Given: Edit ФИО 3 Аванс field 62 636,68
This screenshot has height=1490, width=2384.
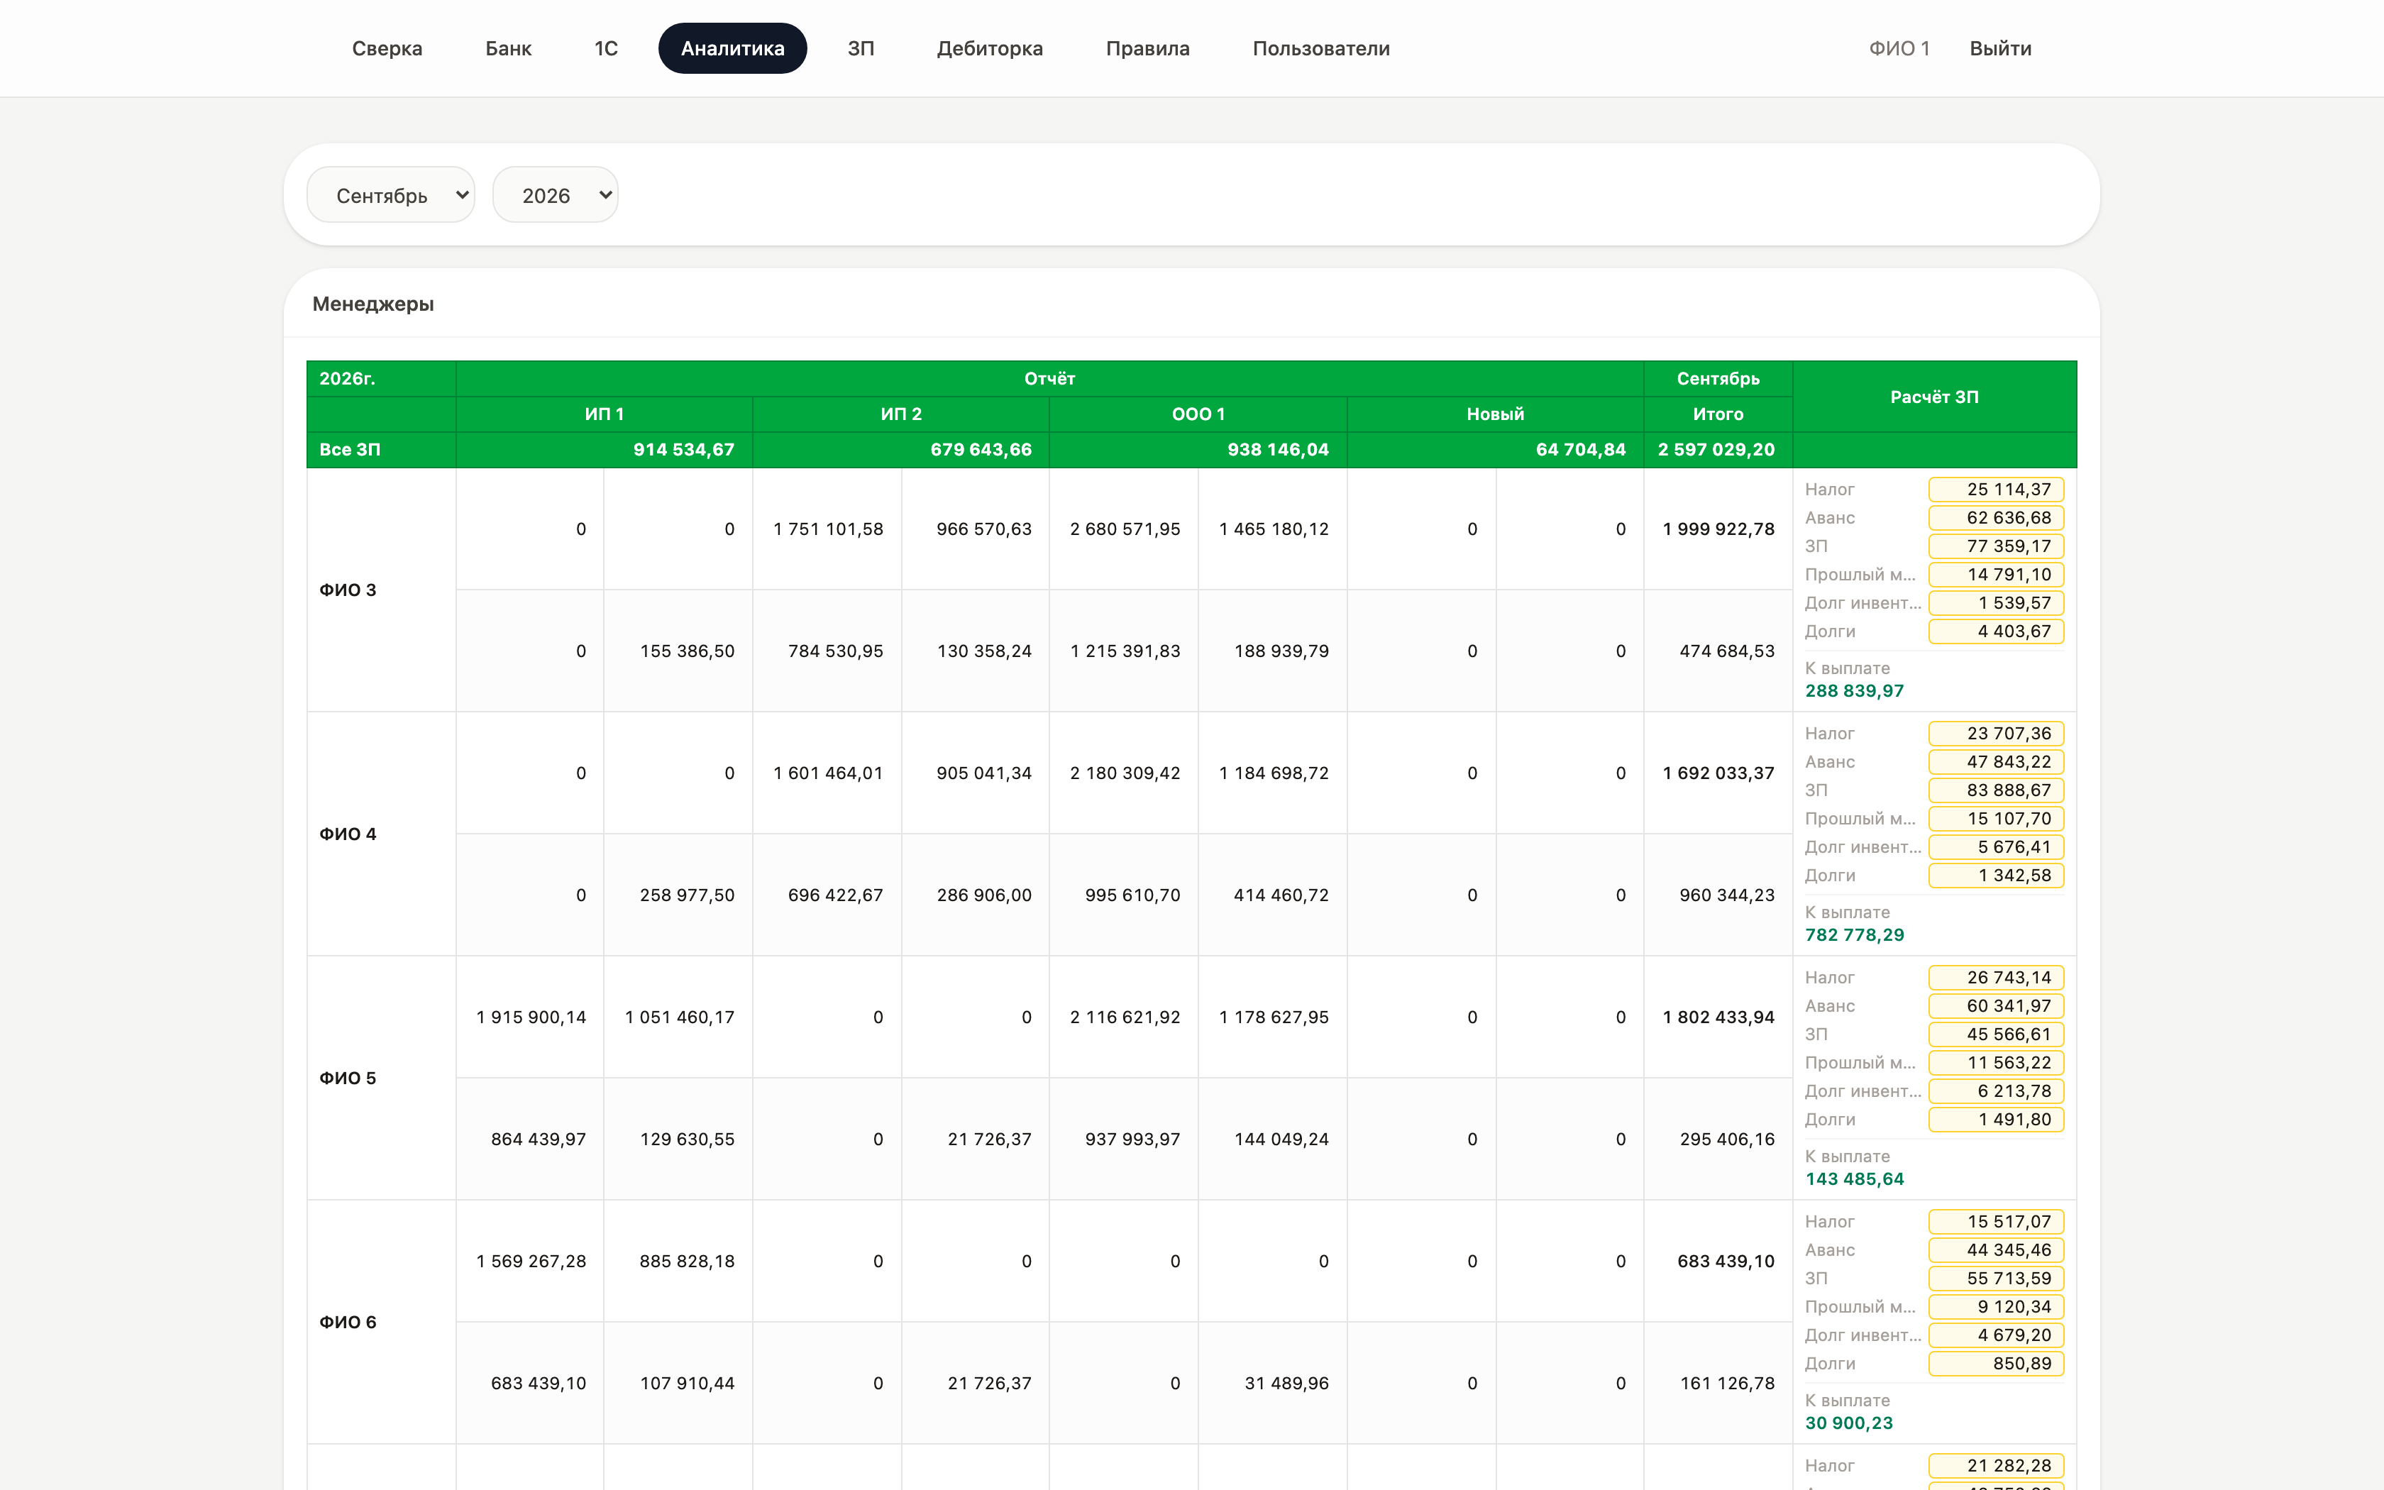Looking at the screenshot, I should click(1996, 519).
